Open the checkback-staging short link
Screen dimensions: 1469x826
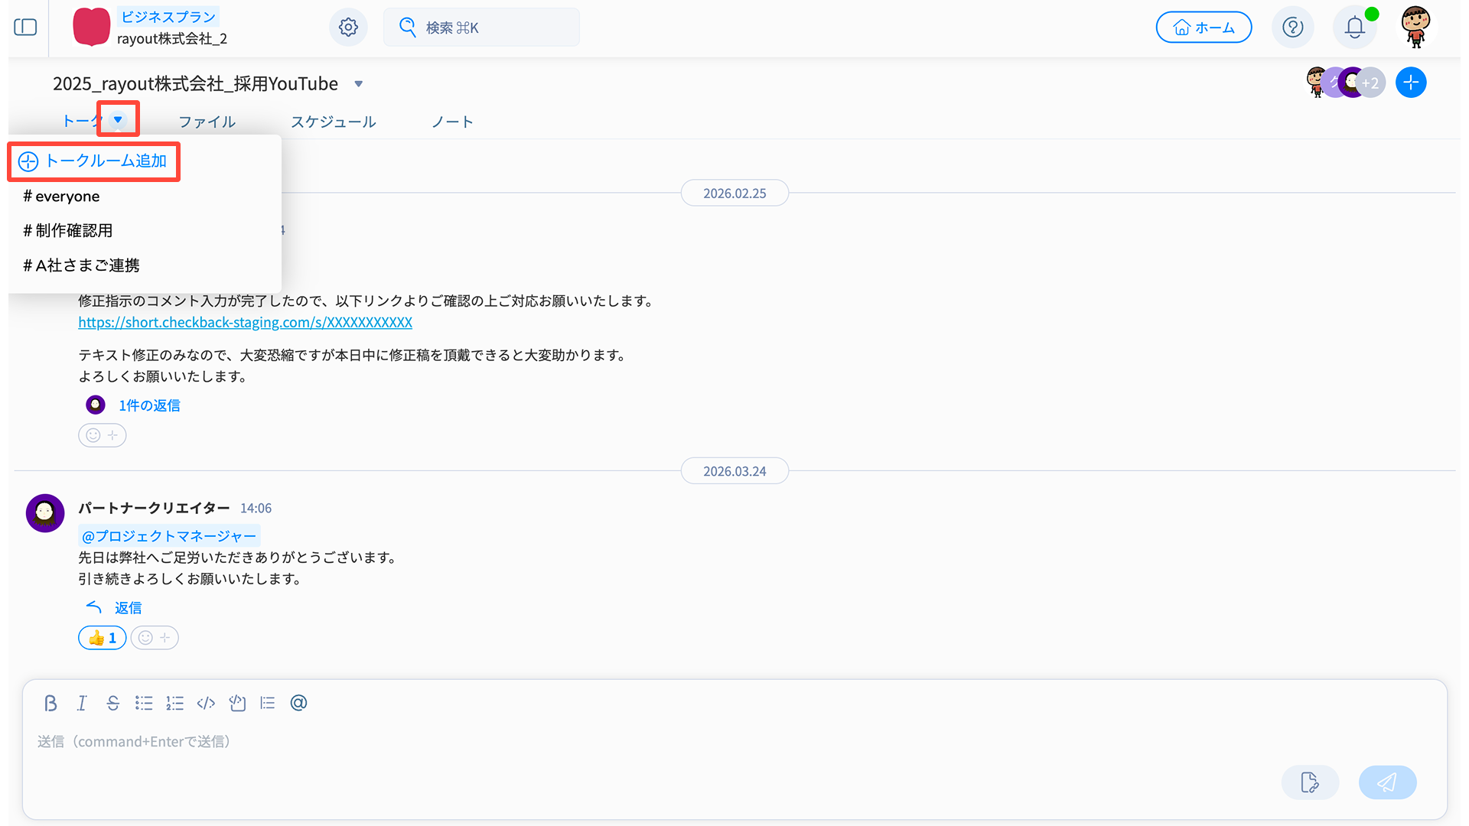click(x=245, y=322)
